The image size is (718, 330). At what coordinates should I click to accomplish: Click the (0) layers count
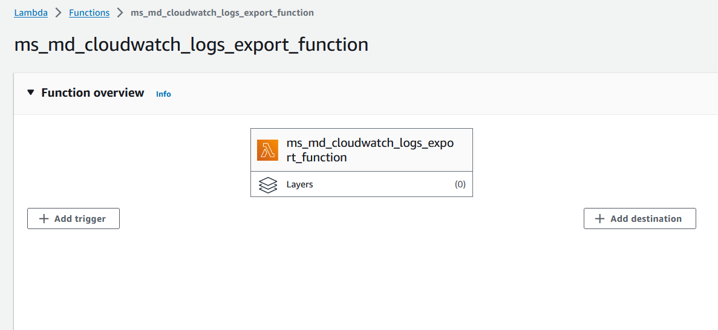(460, 184)
